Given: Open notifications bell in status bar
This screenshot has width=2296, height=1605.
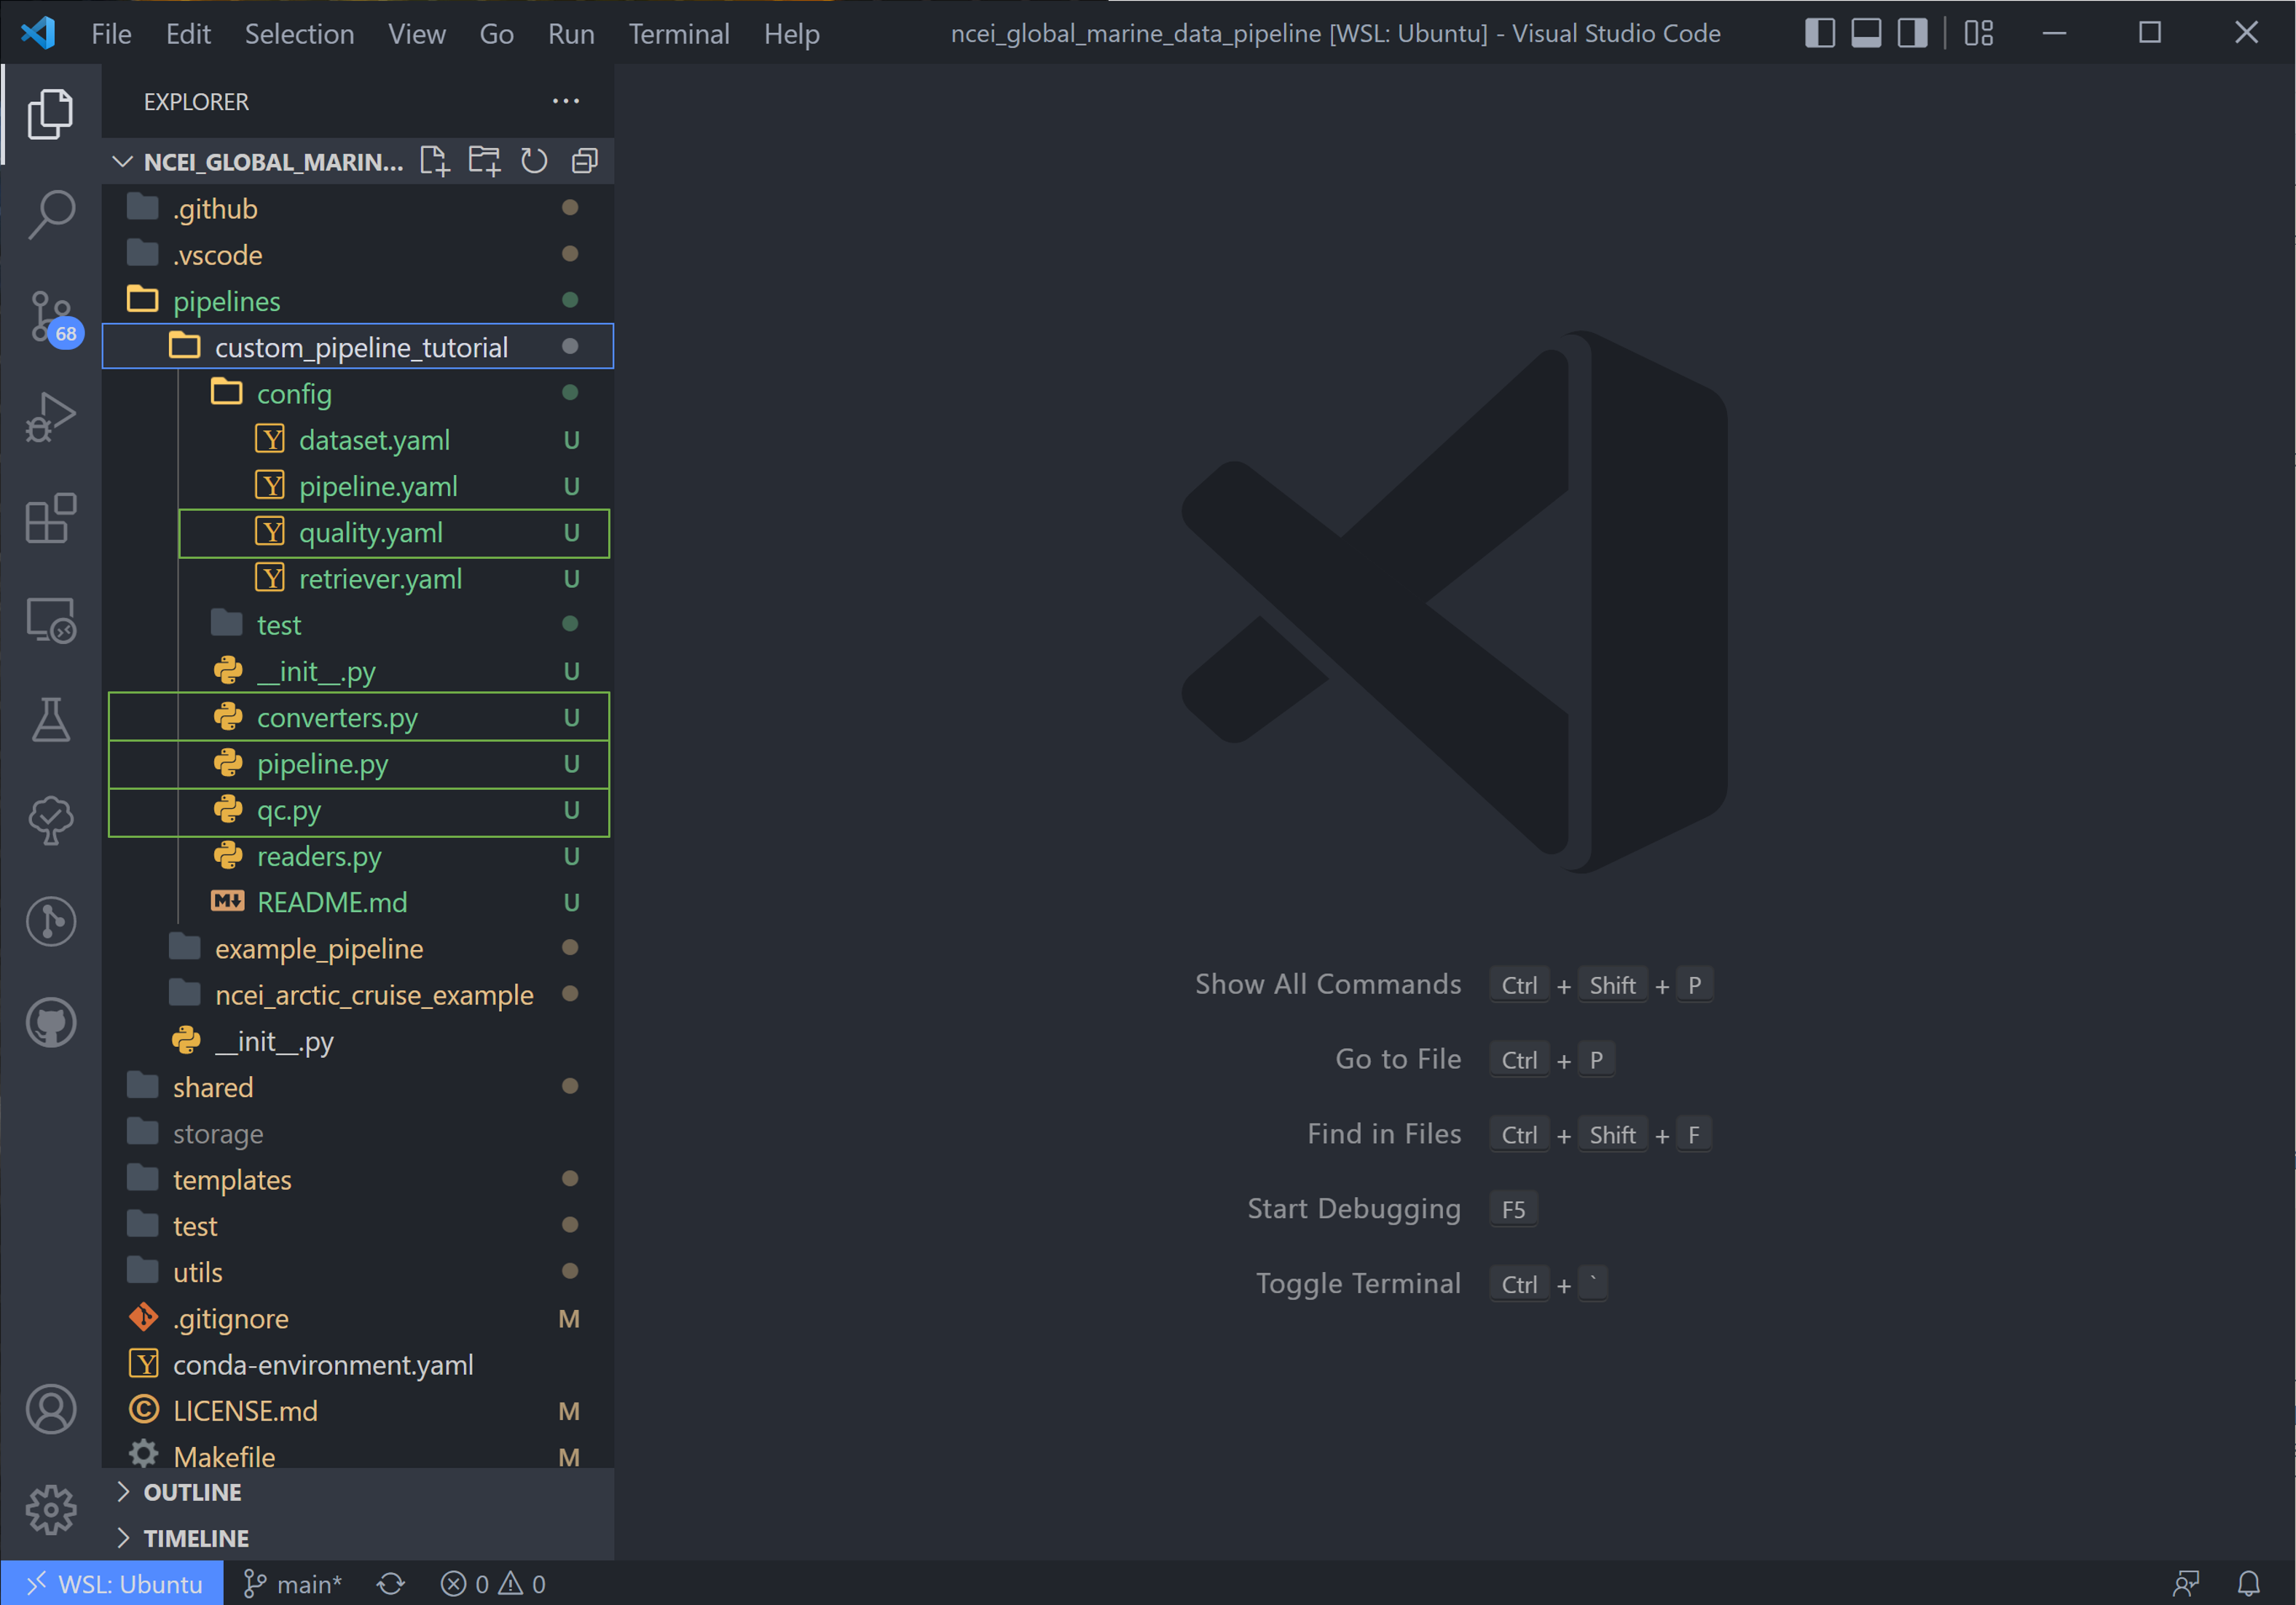Looking at the screenshot, I should (2249, 1584).
